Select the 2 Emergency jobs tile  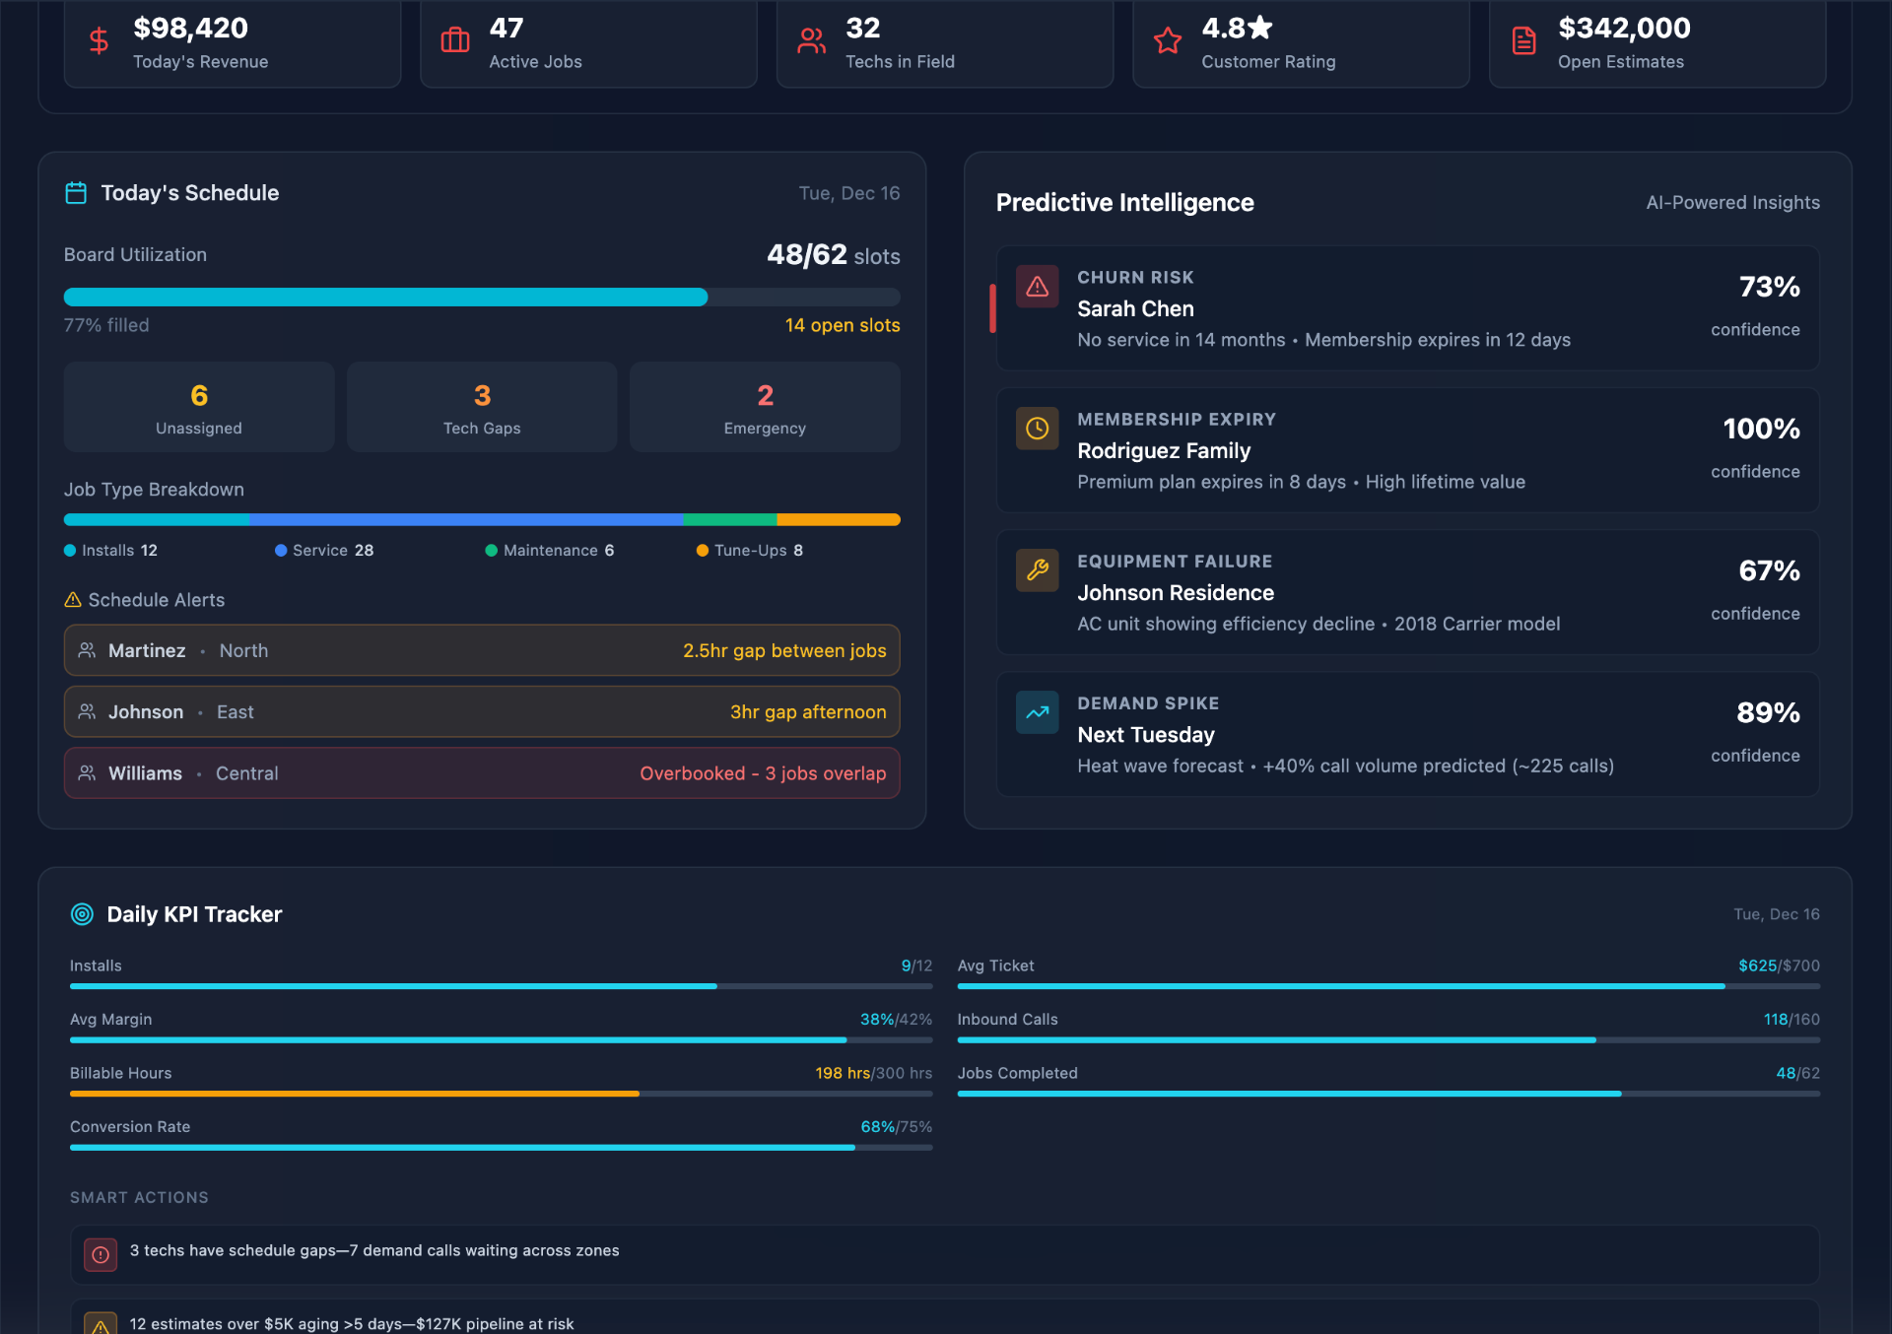click(765, 407)
